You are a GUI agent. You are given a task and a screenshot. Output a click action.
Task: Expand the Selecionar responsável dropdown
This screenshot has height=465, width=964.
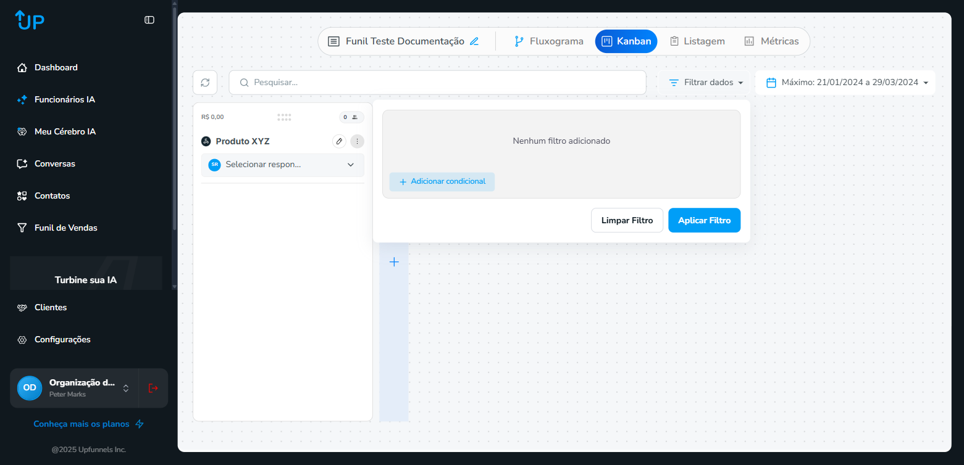click(350, 165)
